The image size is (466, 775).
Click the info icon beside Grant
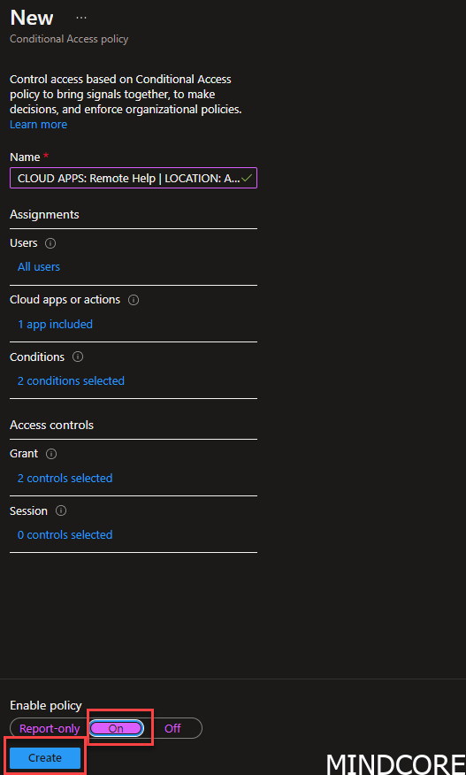(x=51, y=454)
